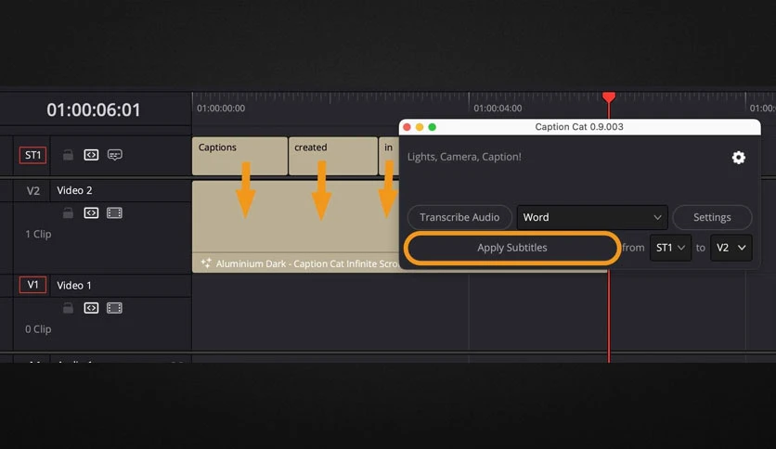The image size is (776, 449).
Task: Click the '1 Clip' label on Video 2
Action: [38, 235]
